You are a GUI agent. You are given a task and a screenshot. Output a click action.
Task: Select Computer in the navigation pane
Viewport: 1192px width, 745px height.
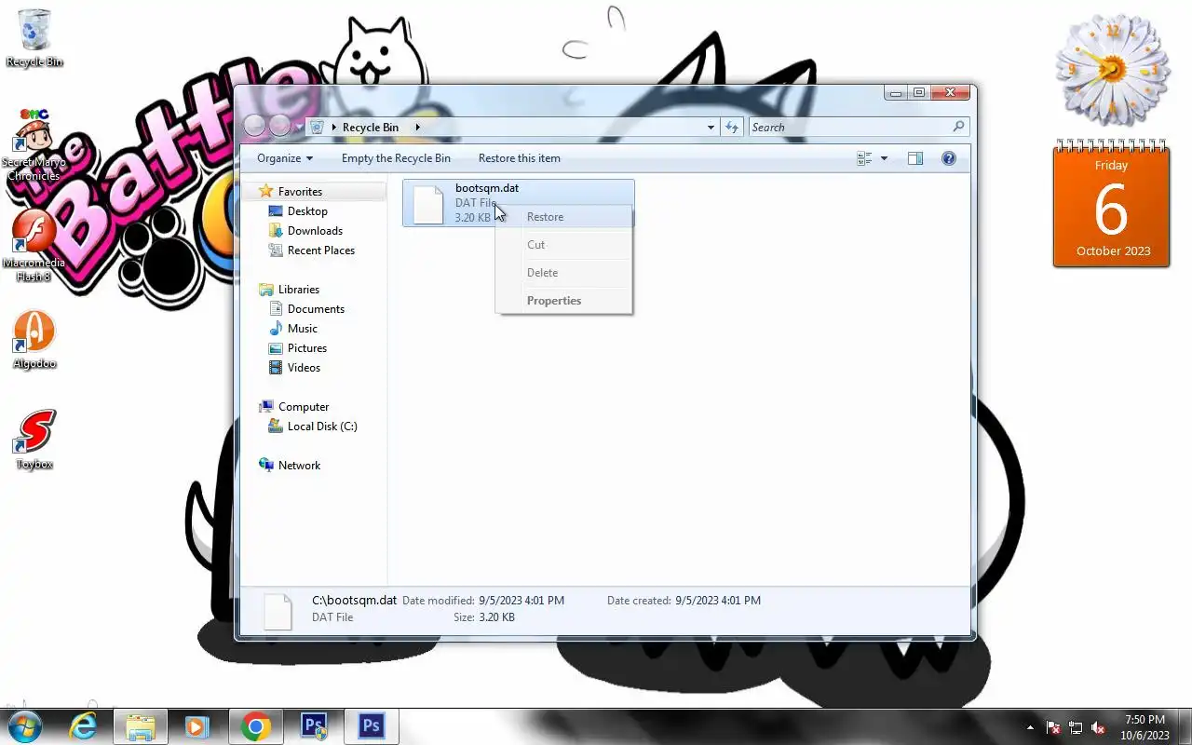[x=304, y=407]
